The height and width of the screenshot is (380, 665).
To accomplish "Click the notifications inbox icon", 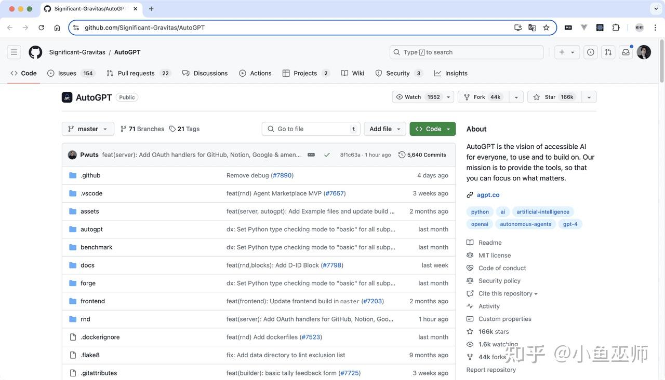I will [x=626, y=52].
